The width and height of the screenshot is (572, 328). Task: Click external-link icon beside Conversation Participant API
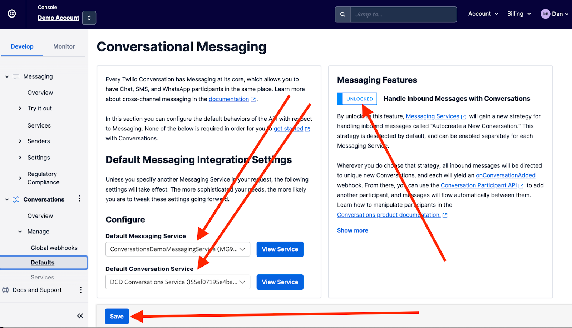[521, 186]
